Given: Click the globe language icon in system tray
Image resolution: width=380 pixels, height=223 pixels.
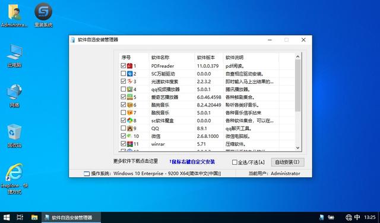Looking at the screenshot, I should coord(349,218).
